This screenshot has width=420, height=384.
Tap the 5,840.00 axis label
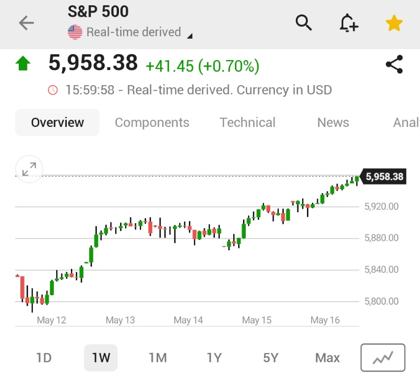click(x=381, y=270)
